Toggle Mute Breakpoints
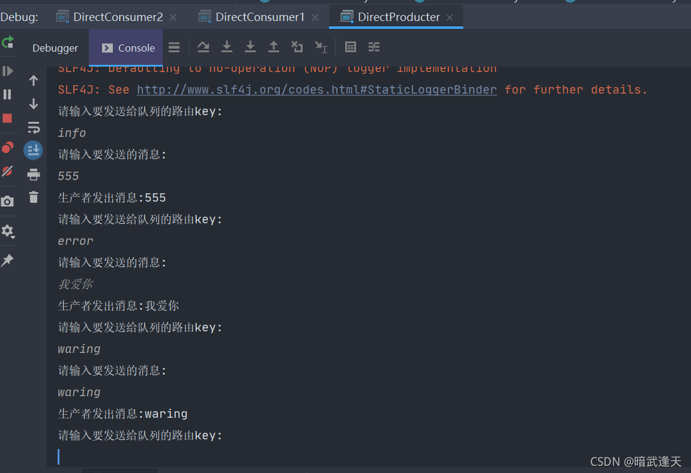 [x=7, y=171]
